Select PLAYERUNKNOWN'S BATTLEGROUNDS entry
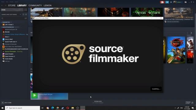Image resolution: width=196 pixels, height=110 pixels. (x=16, y=49)
